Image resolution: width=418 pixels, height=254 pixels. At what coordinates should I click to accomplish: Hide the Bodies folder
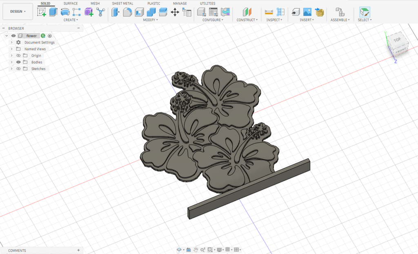coord(18,62)
